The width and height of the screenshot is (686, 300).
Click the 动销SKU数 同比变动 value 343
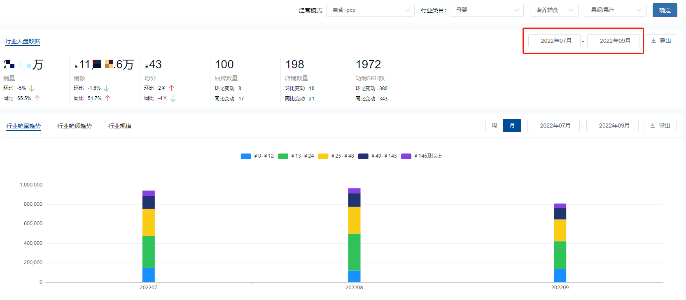[383, 99]
